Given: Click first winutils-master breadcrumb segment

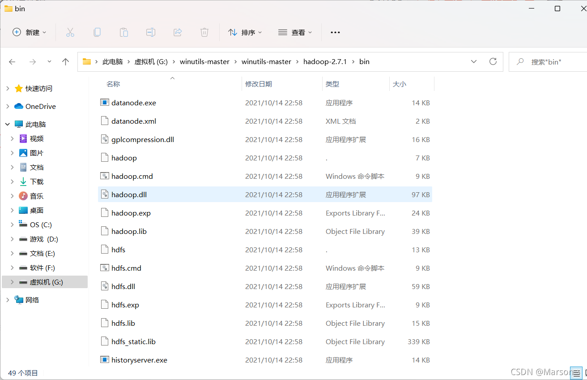Looking at the screenshot, I should point(204,62).
